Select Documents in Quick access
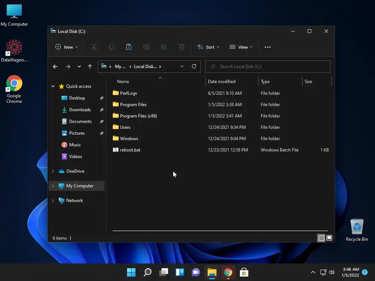The image size is (375, 281). (80, 121)
